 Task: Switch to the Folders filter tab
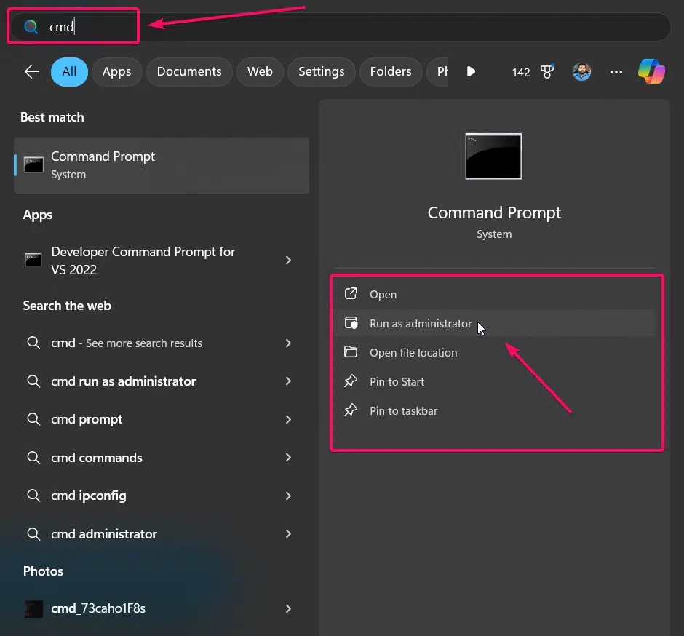391,71
